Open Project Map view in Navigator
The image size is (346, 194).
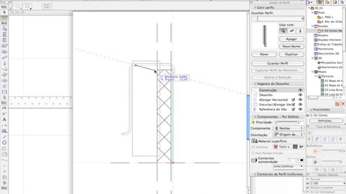point(320,2)
